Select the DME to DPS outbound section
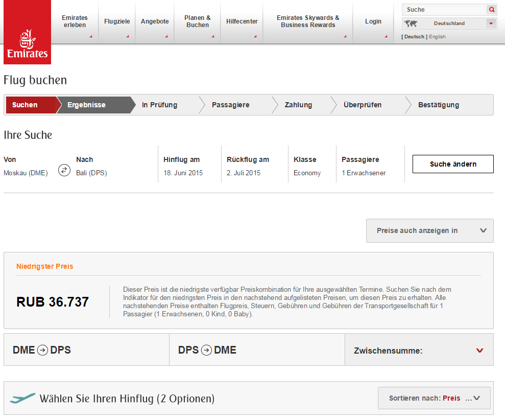This screenshot has width=505, height=419. point(86,350)
